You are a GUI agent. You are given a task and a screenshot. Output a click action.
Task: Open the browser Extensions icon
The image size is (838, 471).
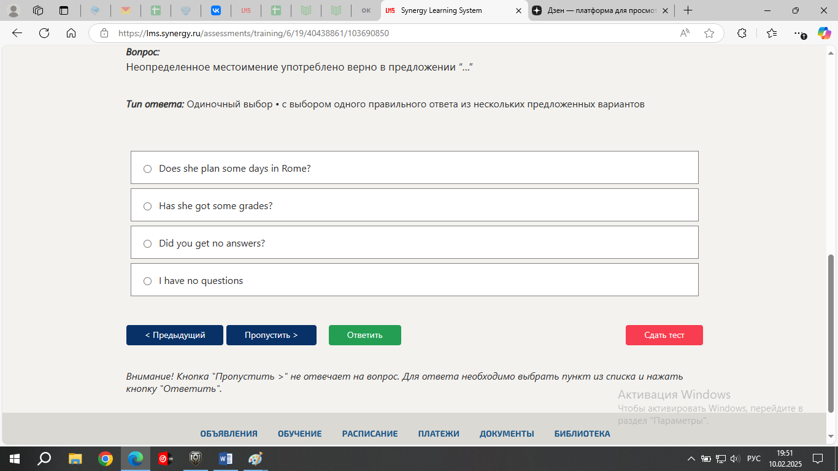click(x=742, y=34)
